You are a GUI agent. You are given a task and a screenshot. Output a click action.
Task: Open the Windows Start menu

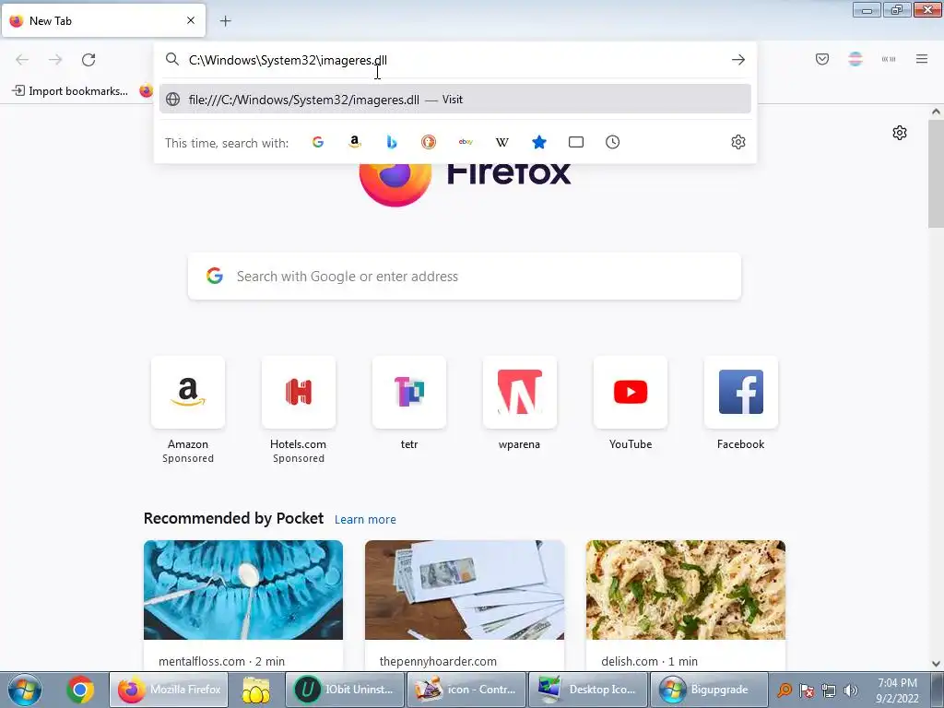click(25, 690)
